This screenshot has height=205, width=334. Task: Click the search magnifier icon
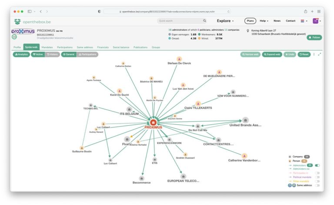click(204, 20)
